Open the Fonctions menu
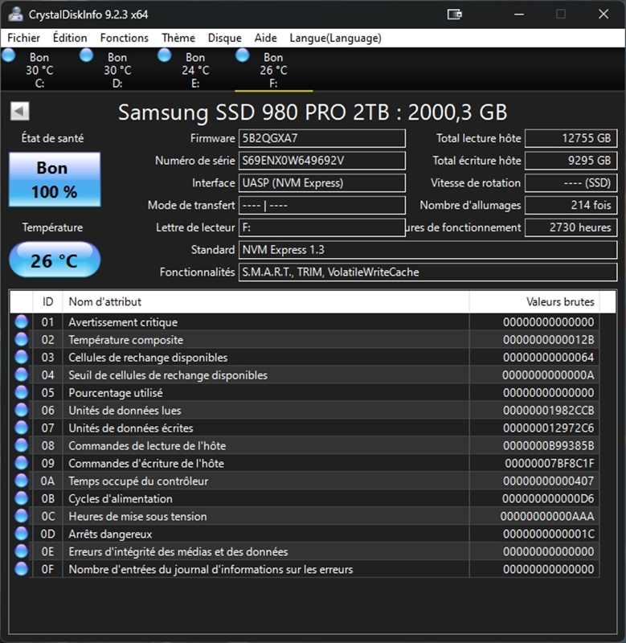Image resolution: width=626 pixels, height=643 pixels. [124, 38]
